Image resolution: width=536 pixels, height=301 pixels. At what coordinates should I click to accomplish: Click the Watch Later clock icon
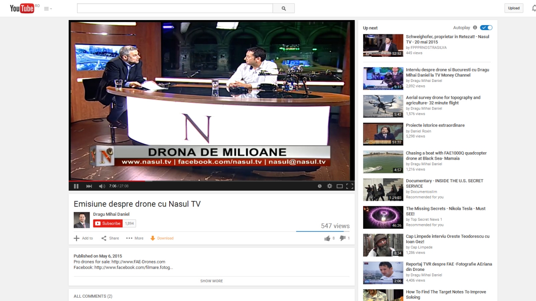point(320,186)
